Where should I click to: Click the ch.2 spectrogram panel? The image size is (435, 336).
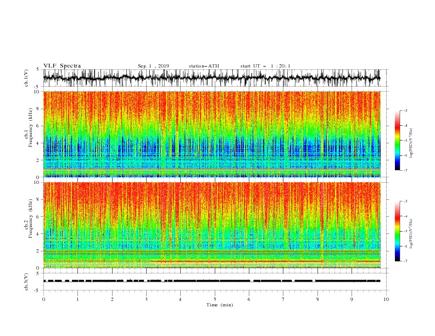[212, 225]
